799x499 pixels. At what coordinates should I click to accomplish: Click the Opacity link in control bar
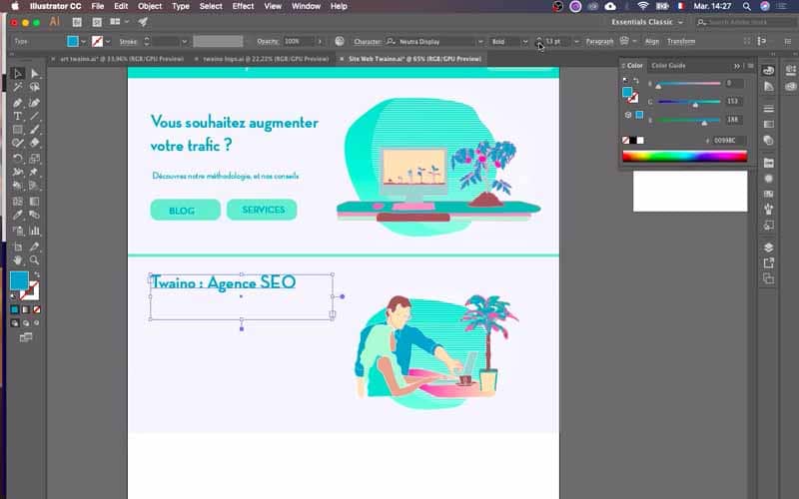268,42
